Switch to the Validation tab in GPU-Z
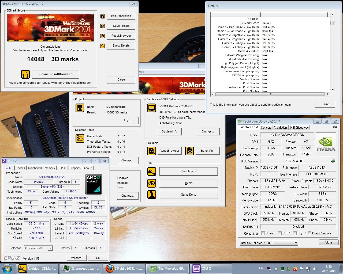 coord(281,128)
